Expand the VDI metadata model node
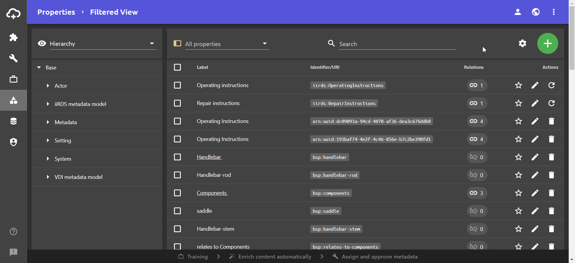This screenshot has height=263, width=575. 48,177
